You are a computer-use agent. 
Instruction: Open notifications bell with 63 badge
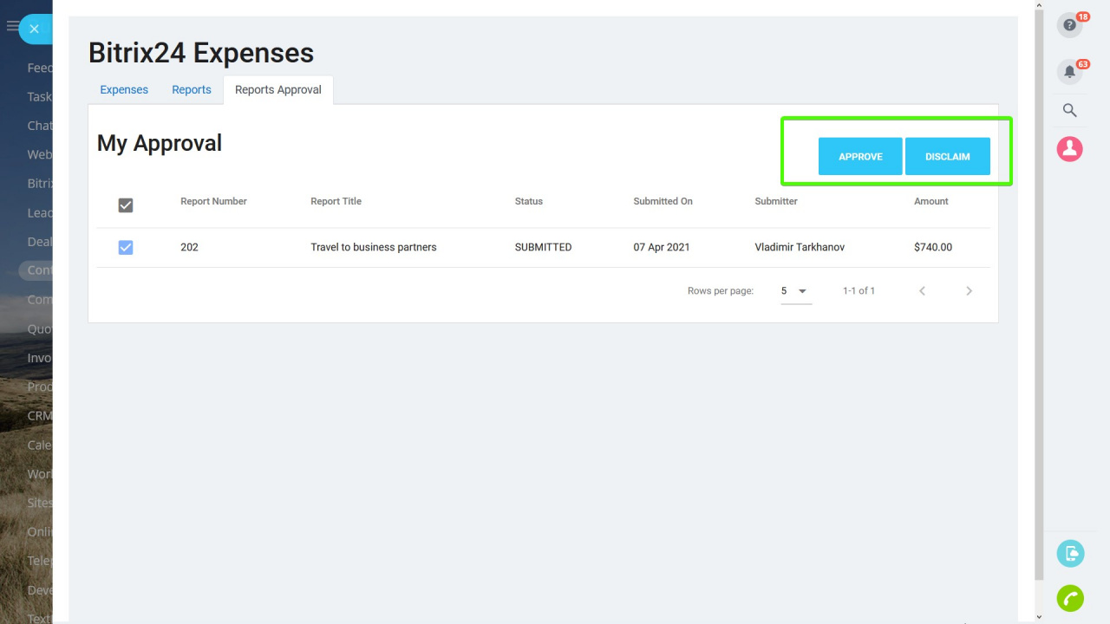click(x=1070, y=72)
